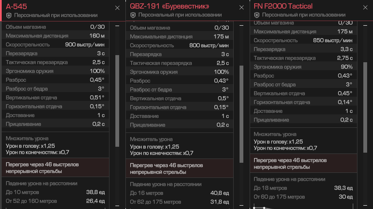Click the FN F2000 panel scrollbar thumb
This screenshot has width=373, height=209.
coord(365,107)
